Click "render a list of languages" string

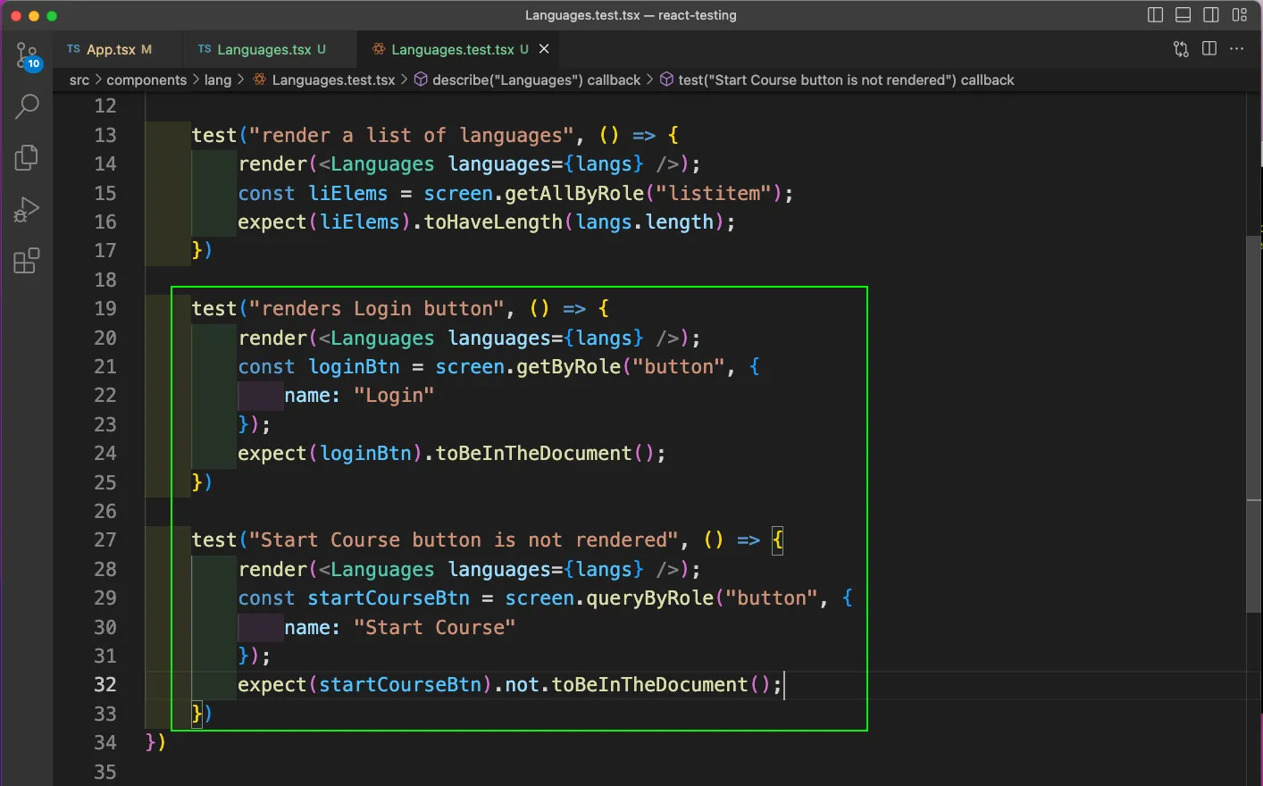tap(411, 135)
